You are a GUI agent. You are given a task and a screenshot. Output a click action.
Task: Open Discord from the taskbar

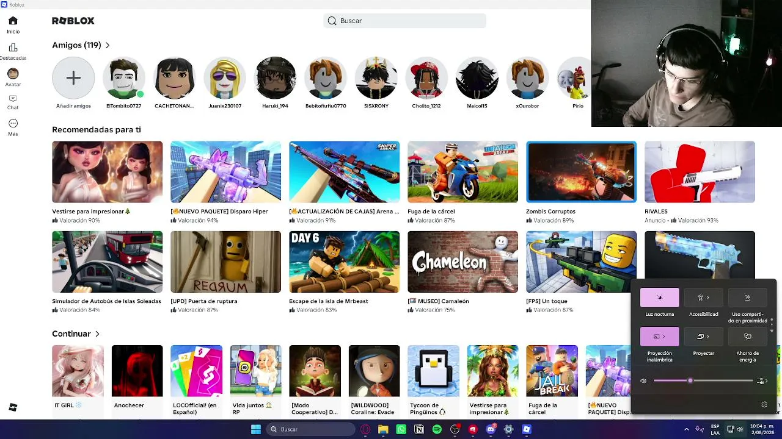pyautogui.click(x=491, y=429)
